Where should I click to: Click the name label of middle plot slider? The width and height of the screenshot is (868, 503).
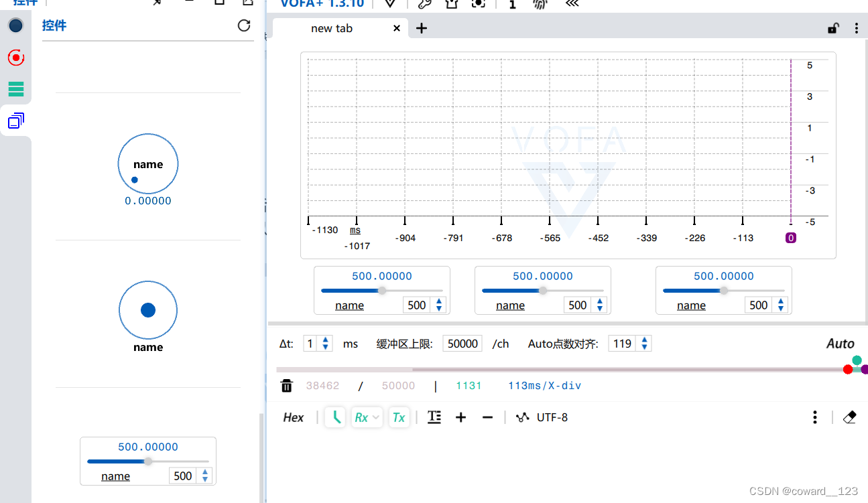coord(511,305)
